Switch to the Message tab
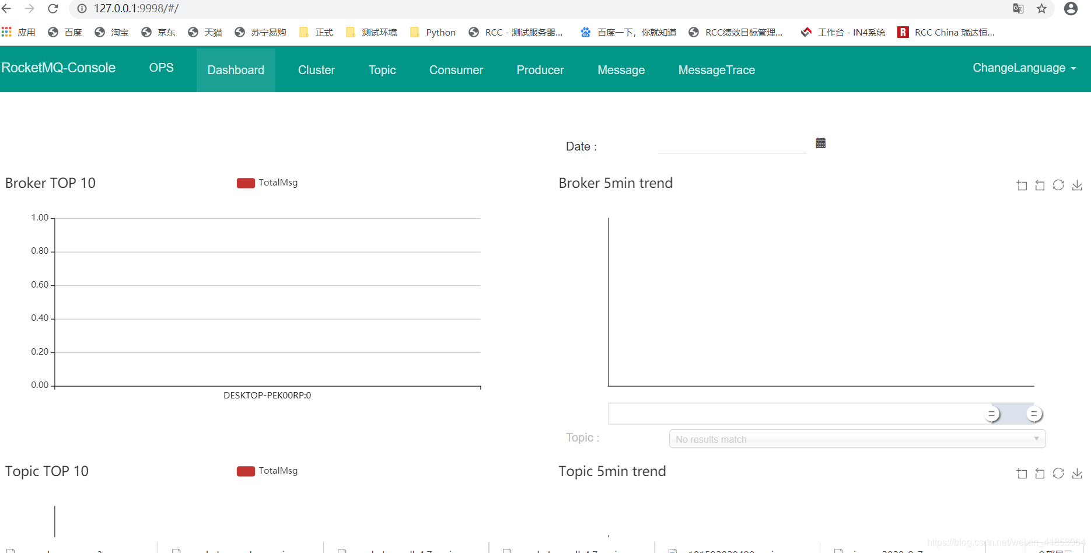Screen dimensions: 1091x553 [x=621, y=70]
